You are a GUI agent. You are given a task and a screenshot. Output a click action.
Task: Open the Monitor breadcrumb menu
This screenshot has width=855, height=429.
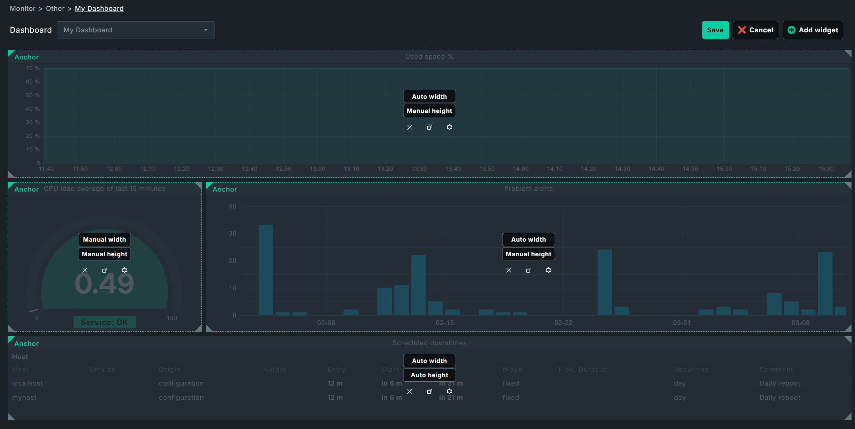(23, 8)
